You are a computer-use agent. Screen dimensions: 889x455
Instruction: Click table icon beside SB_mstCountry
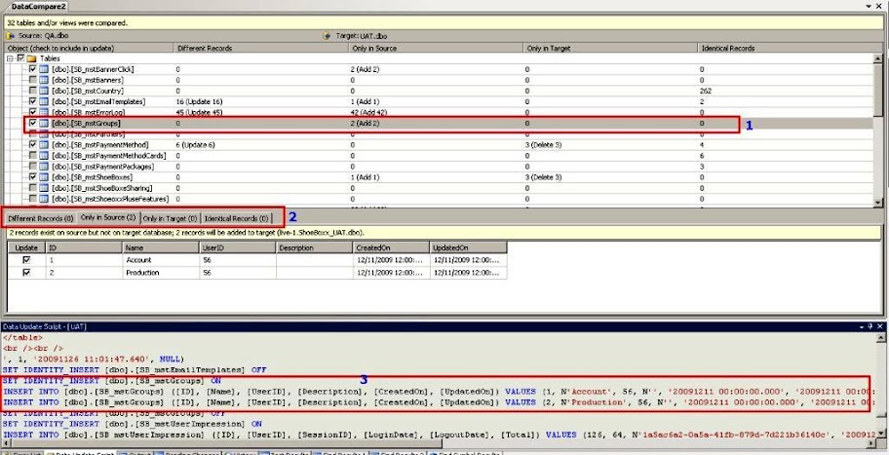44,91
